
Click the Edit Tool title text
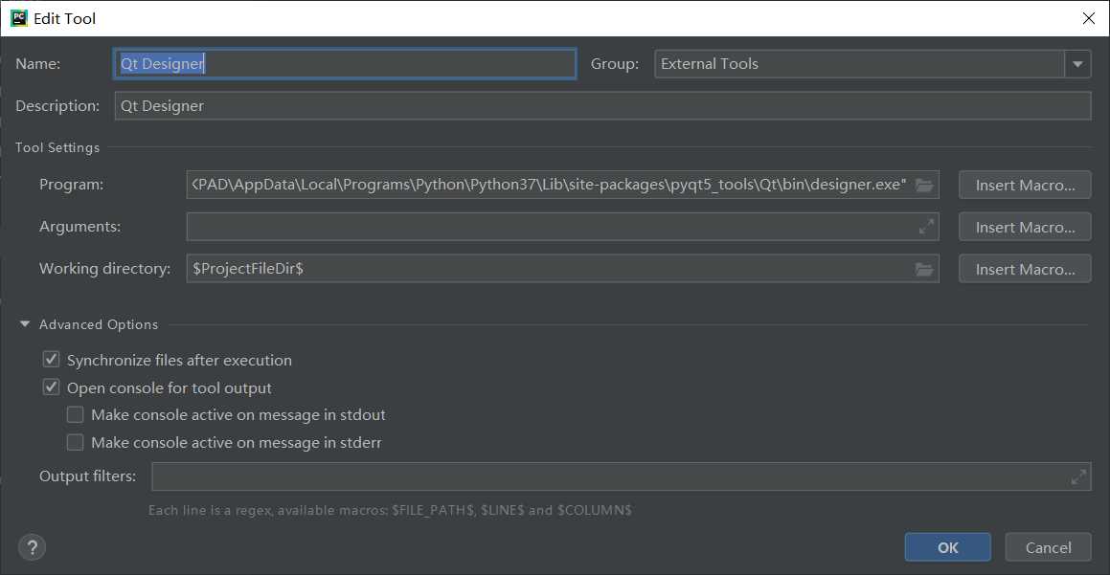click(x=64, y=18)
